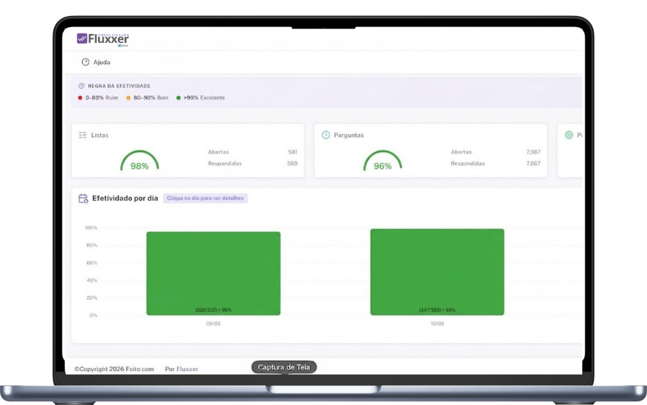
Task: Click the 98% gauge in Listas
Action: point(139,163)
